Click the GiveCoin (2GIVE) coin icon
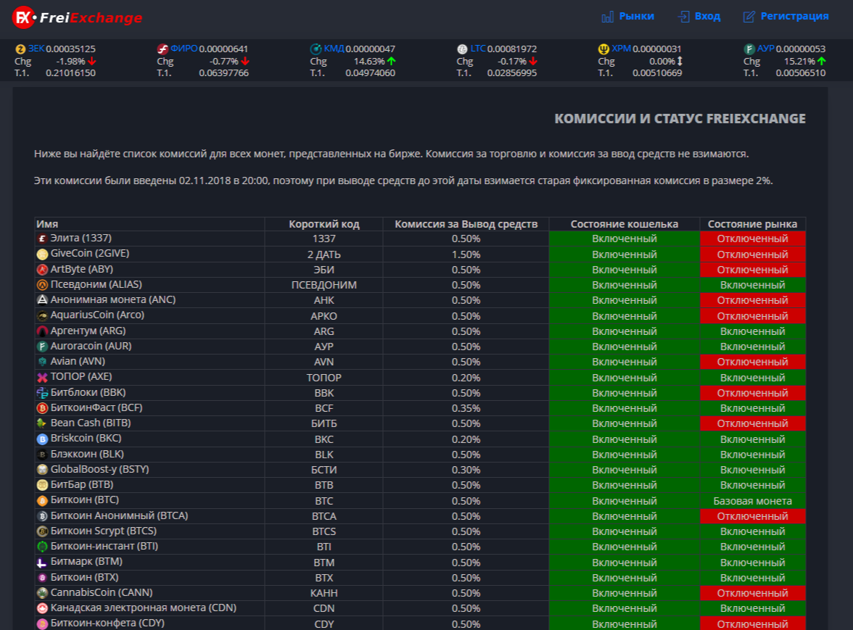The width and height of the screenshot is (853, 630). [42, 254]
